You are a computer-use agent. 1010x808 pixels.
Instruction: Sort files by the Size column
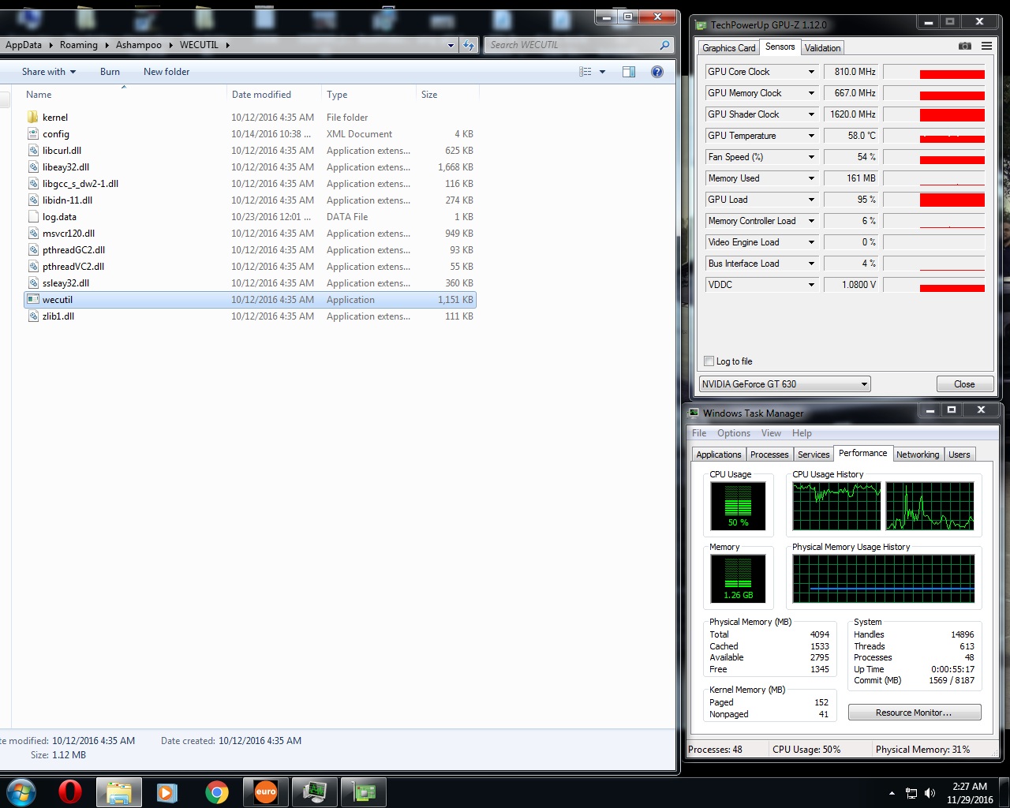pos(447,95)
